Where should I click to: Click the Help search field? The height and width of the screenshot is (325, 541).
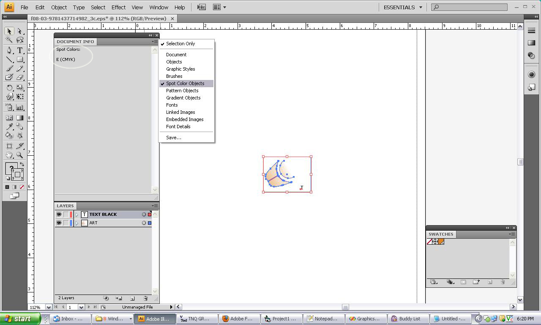click(469, 7)
